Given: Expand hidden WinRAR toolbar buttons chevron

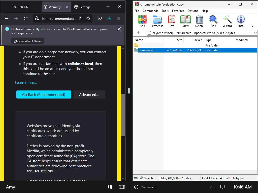Looking at the screenshot, I should coord(255,15).
